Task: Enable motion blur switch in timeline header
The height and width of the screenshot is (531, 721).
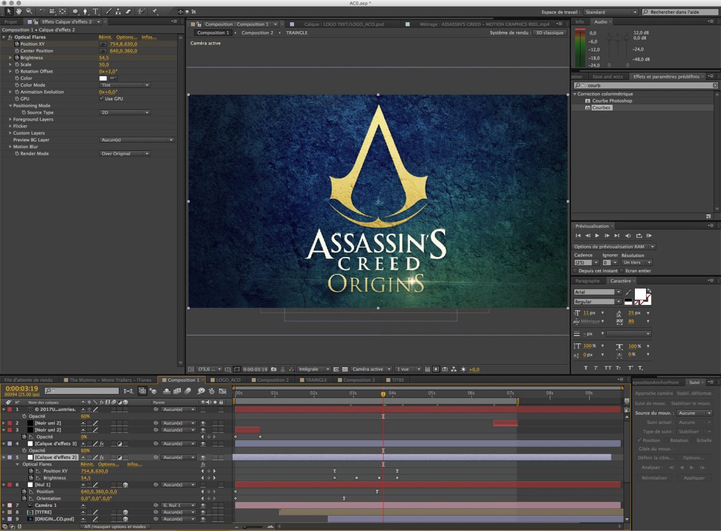Action: click(x=188, y=391)
